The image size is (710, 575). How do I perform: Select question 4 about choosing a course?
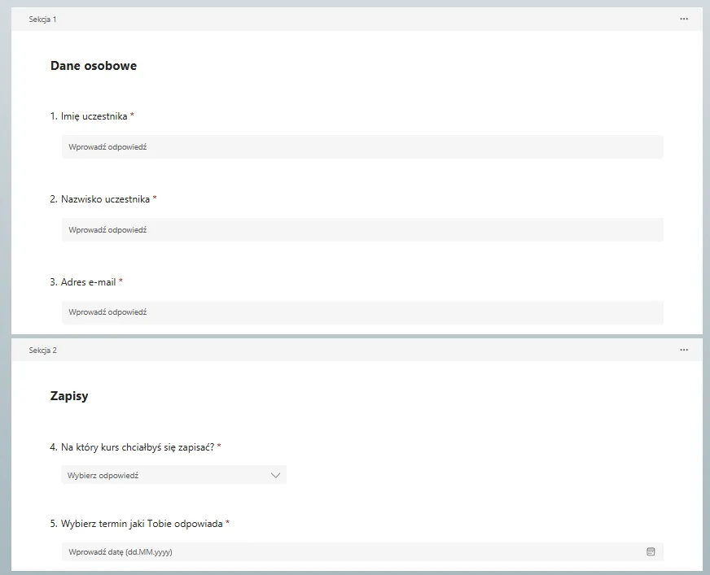coord(137,447)
